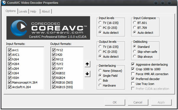This screenshot has height=110, width=178.
Task: Uncheck RGB32 output format
Action: tap(54, 73)
